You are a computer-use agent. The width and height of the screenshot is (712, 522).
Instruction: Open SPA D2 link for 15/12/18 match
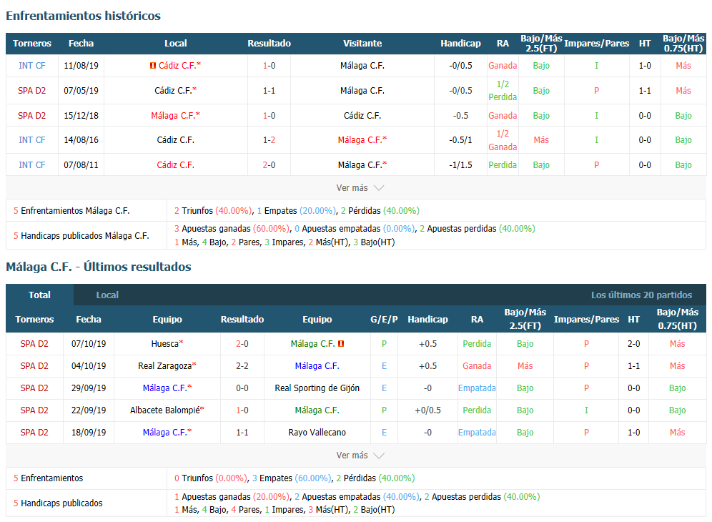point(31,115)
